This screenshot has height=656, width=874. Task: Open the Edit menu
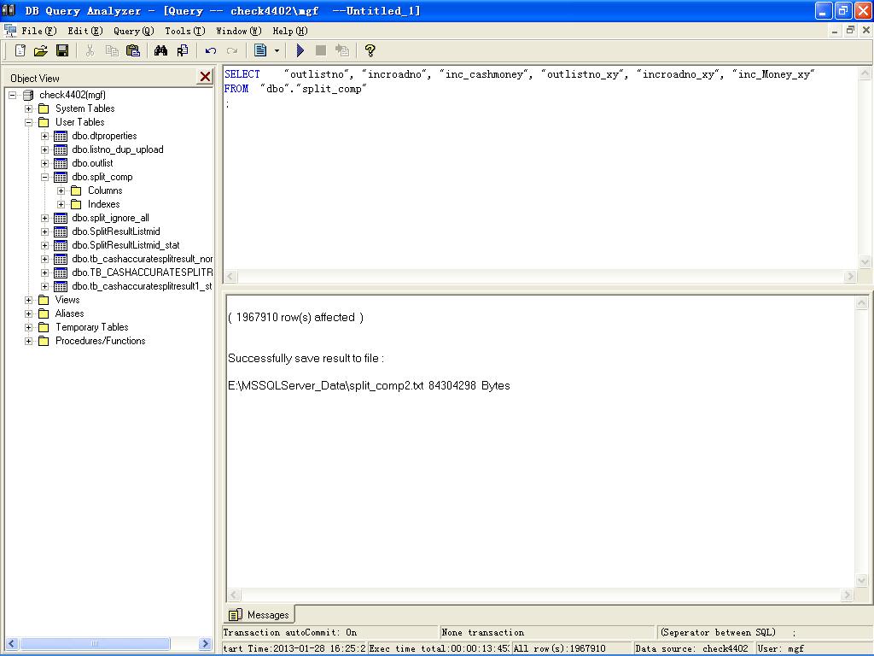point(85,31)
